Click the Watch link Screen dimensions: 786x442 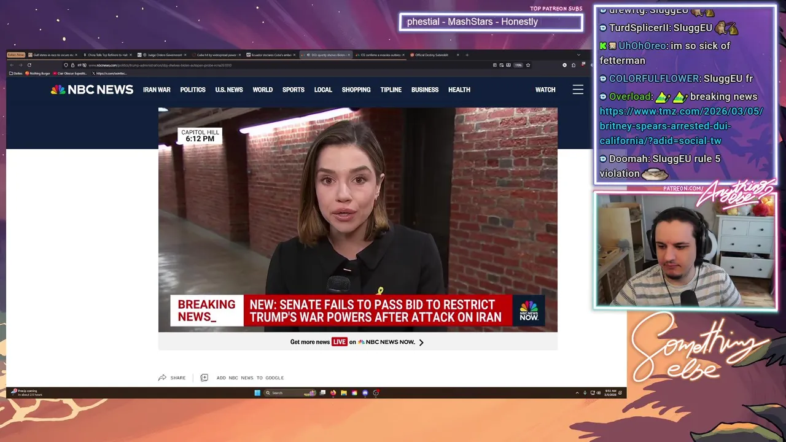pos(545,90)
